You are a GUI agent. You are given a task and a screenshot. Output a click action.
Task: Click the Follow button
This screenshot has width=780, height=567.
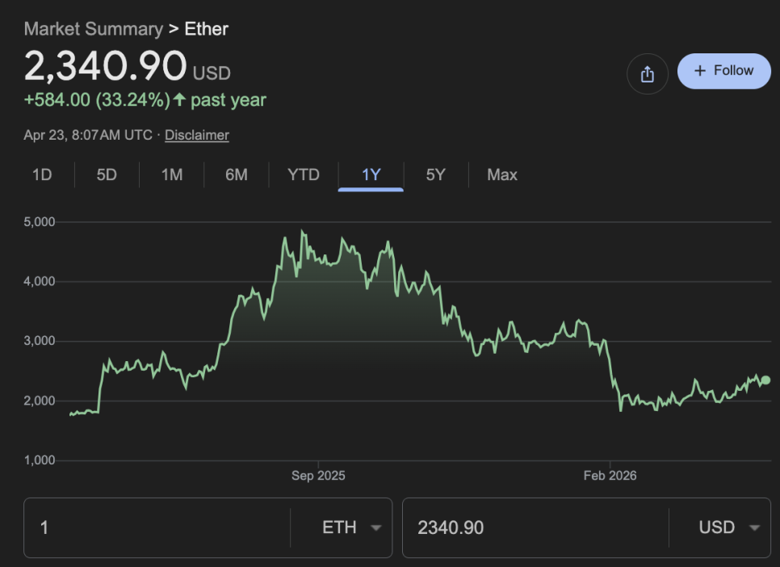click(x=724, y=71)
